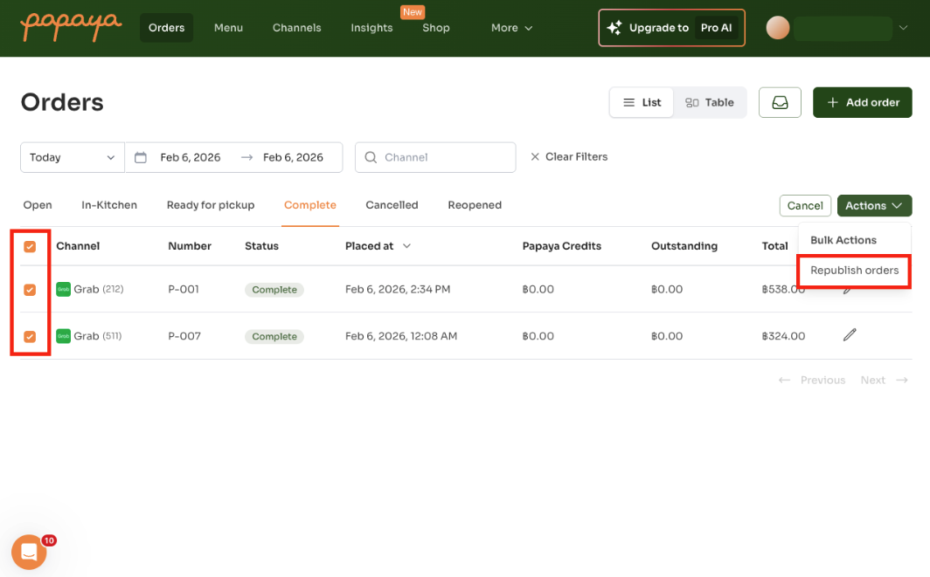This screenshot has width=930, height=577.
Task: Switch to the Cancelled tab
Action: 392,204
